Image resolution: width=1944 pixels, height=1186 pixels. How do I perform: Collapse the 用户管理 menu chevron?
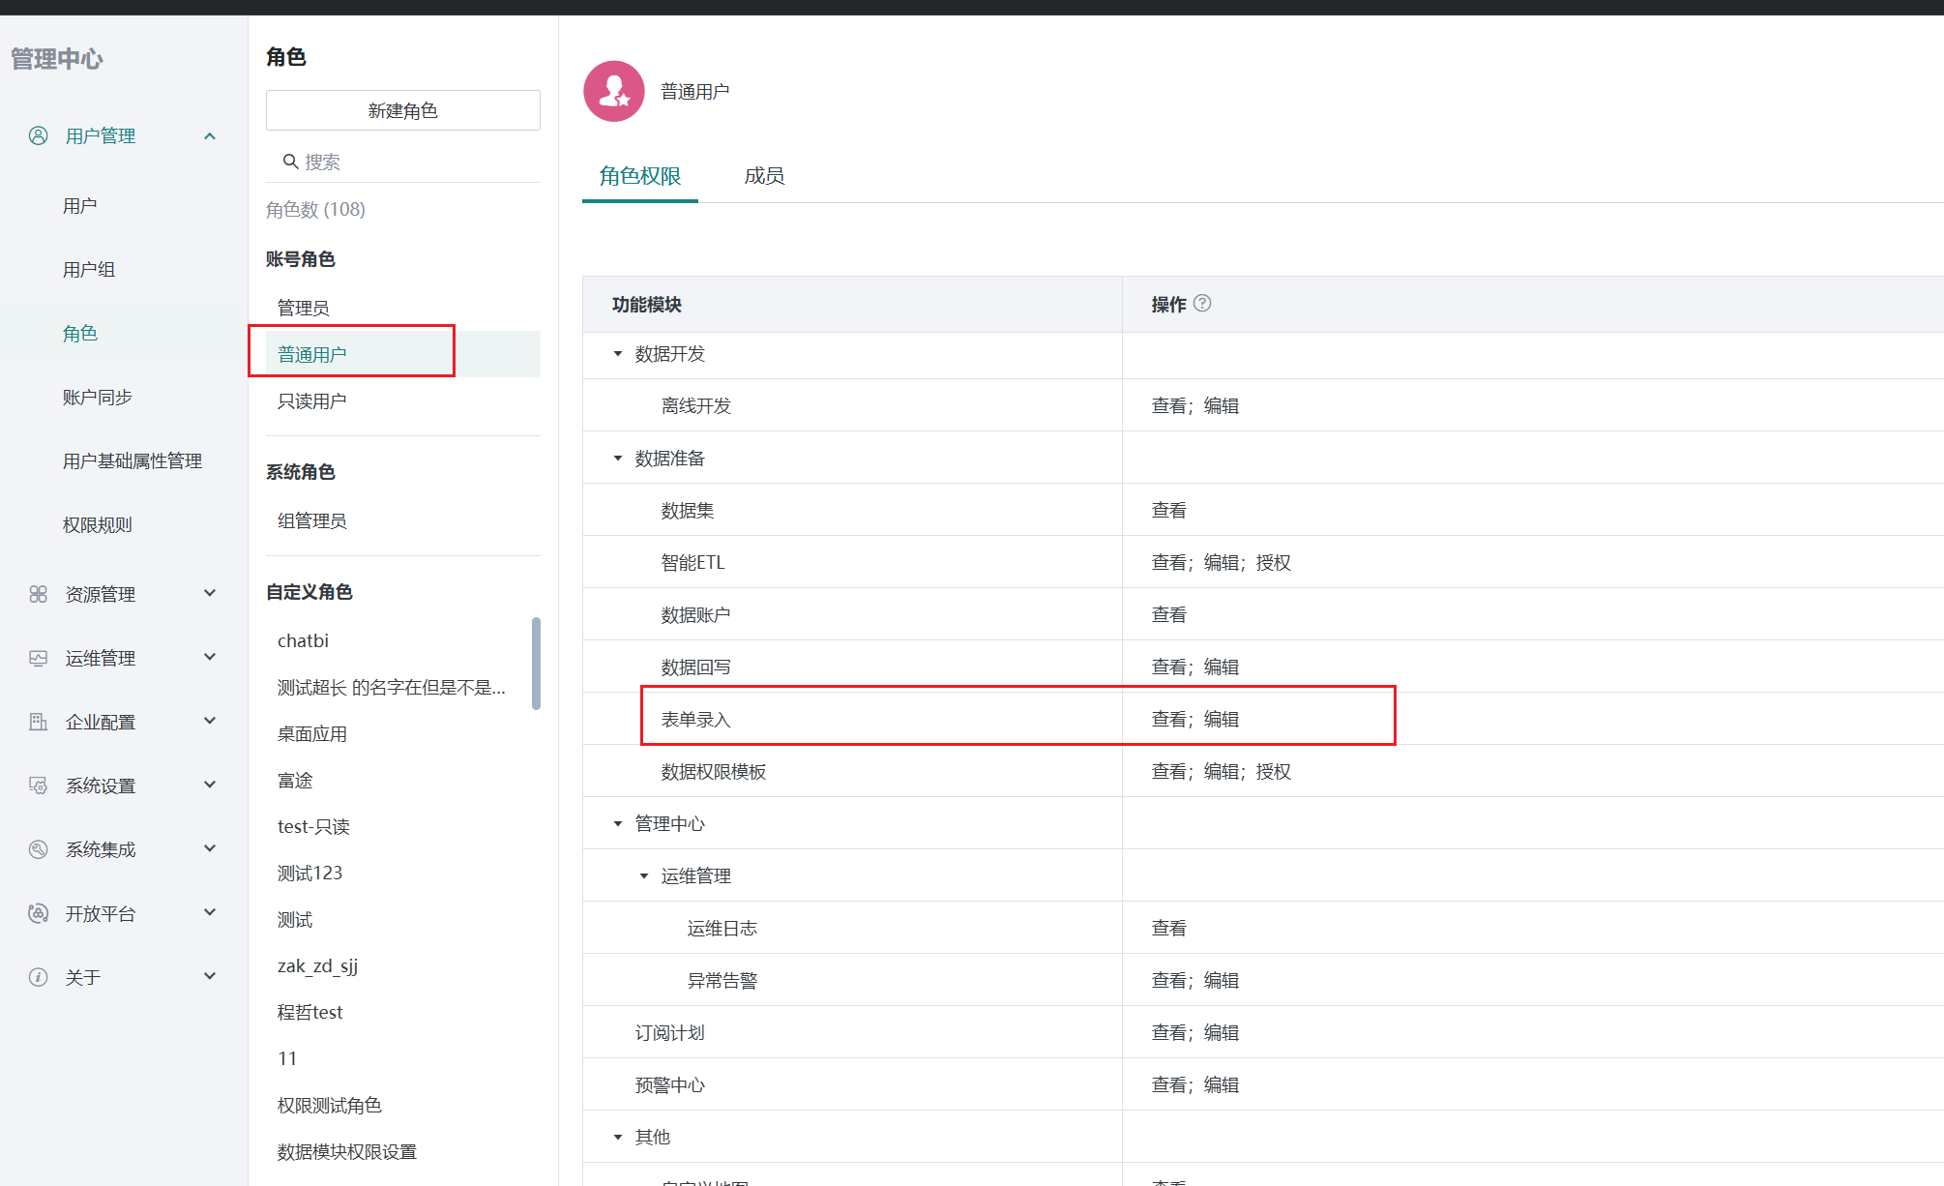[210, 136]
